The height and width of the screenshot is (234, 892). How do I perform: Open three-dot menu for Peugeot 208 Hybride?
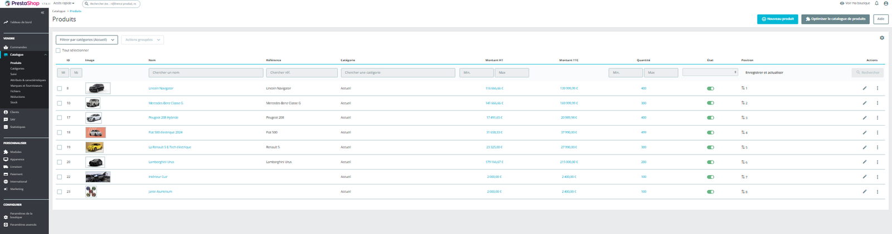pos(878,117)
